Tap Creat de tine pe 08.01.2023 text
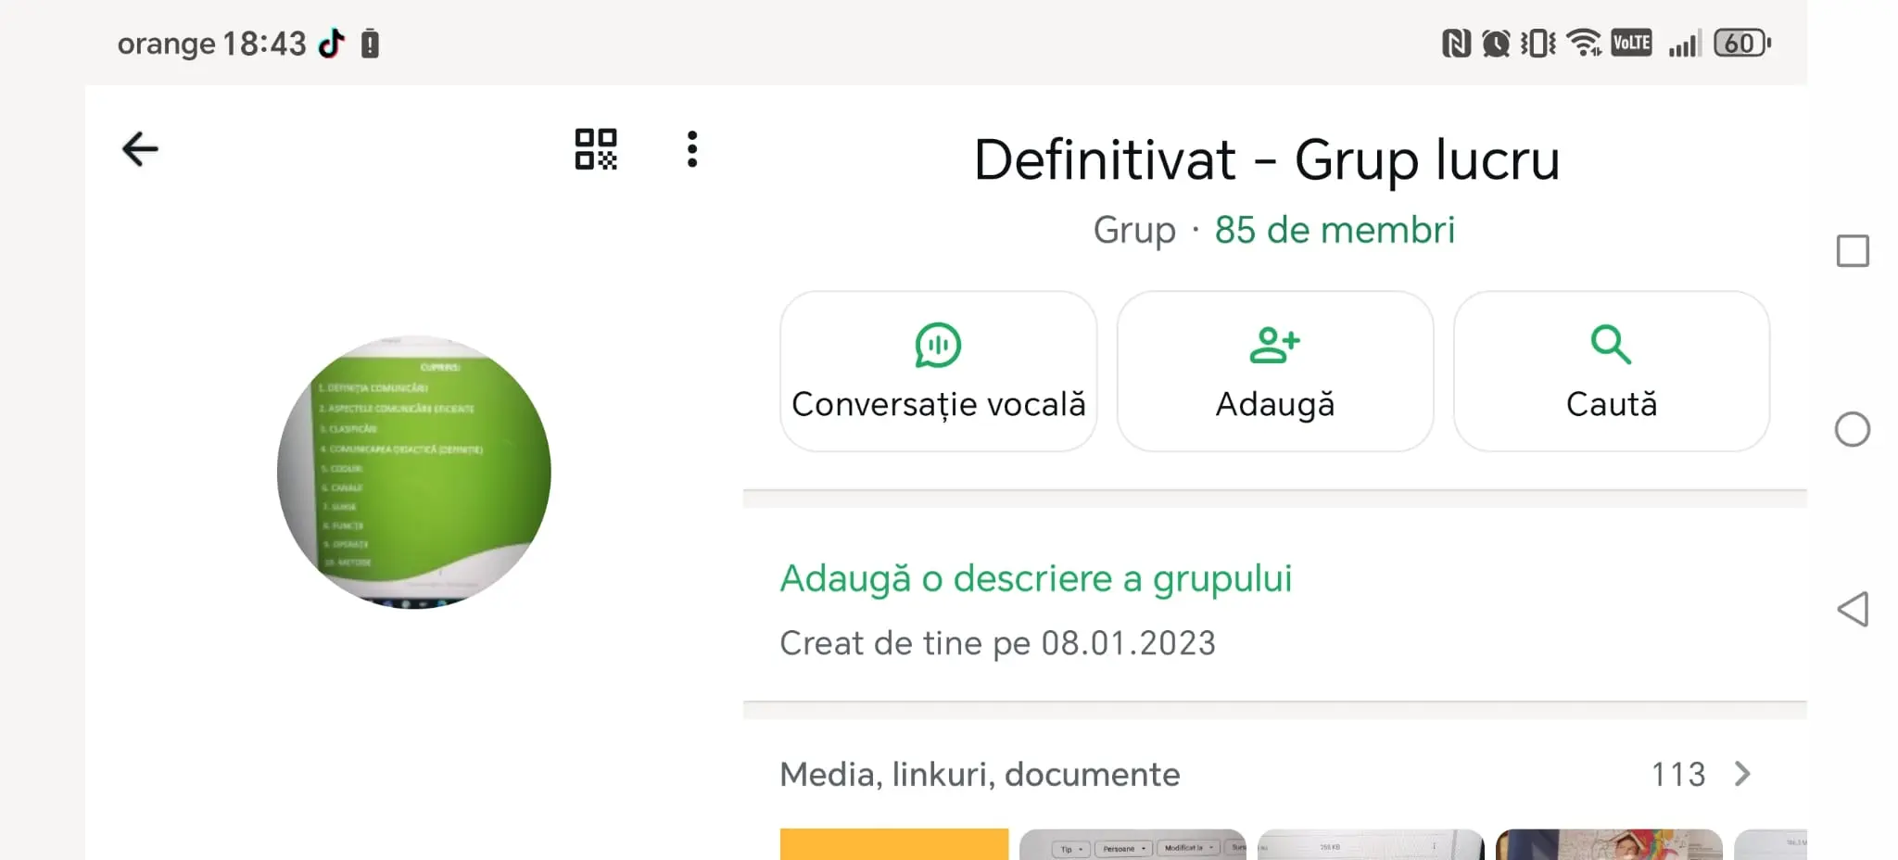Screen dimensions: 1898x860 tap(997, 643)
